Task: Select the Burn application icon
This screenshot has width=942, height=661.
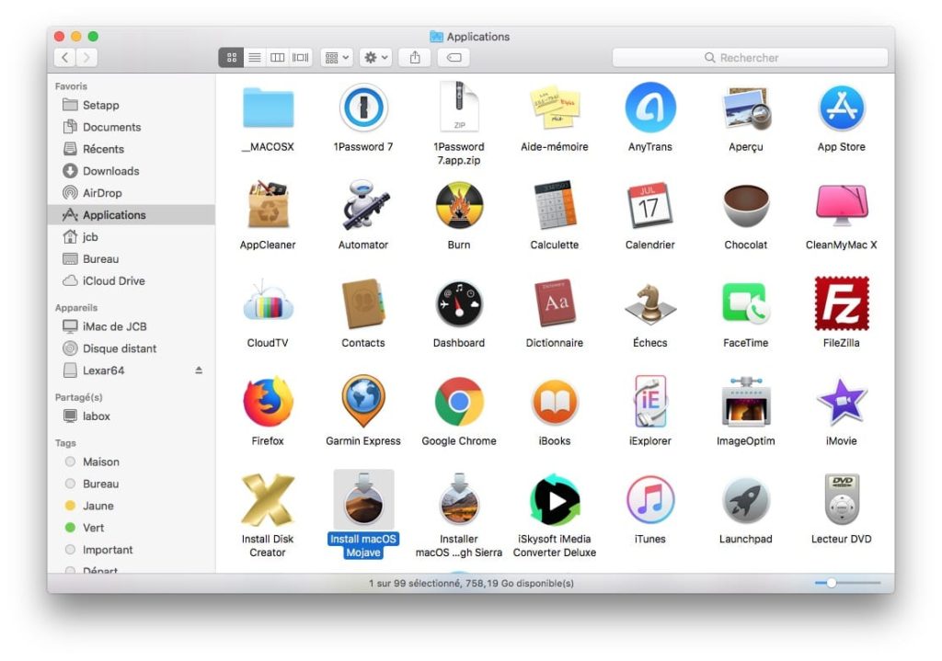Action: coord(459,205)
